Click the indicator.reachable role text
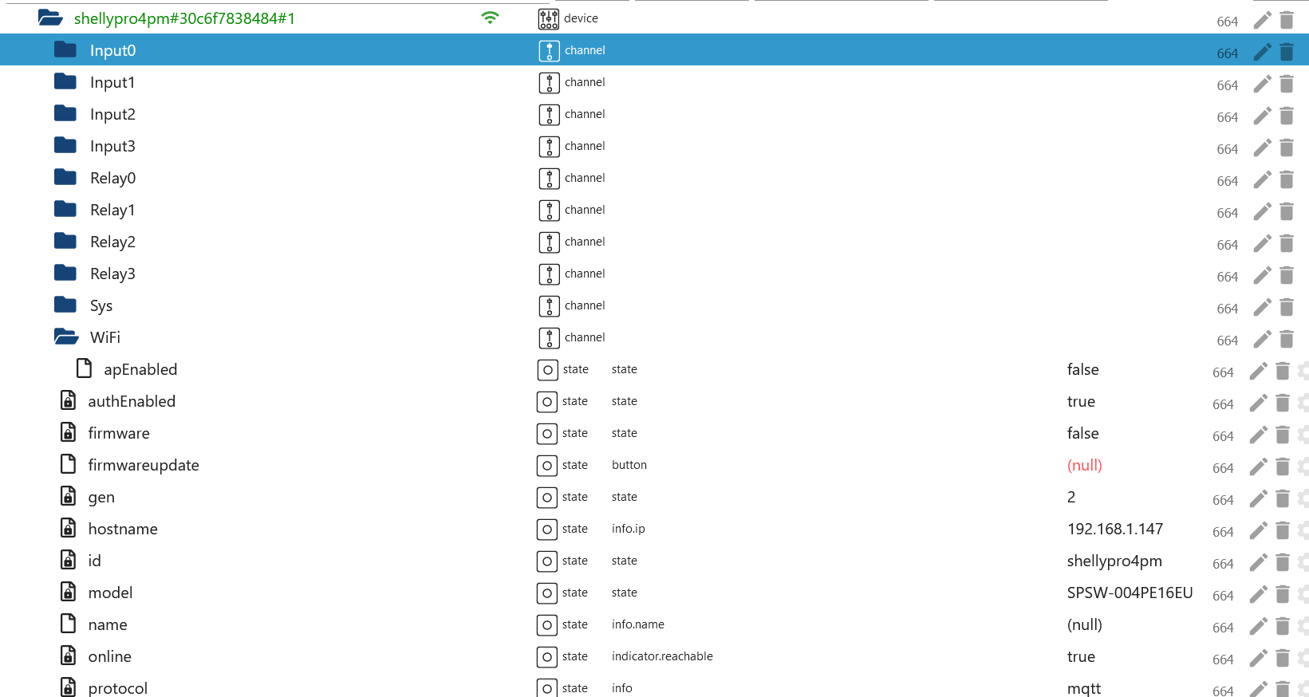 pyautogui.click(x=662, y=656)
